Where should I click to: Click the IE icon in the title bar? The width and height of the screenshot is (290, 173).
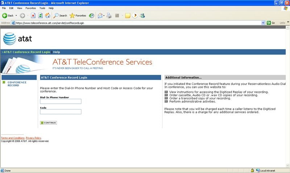click(2, 3)
